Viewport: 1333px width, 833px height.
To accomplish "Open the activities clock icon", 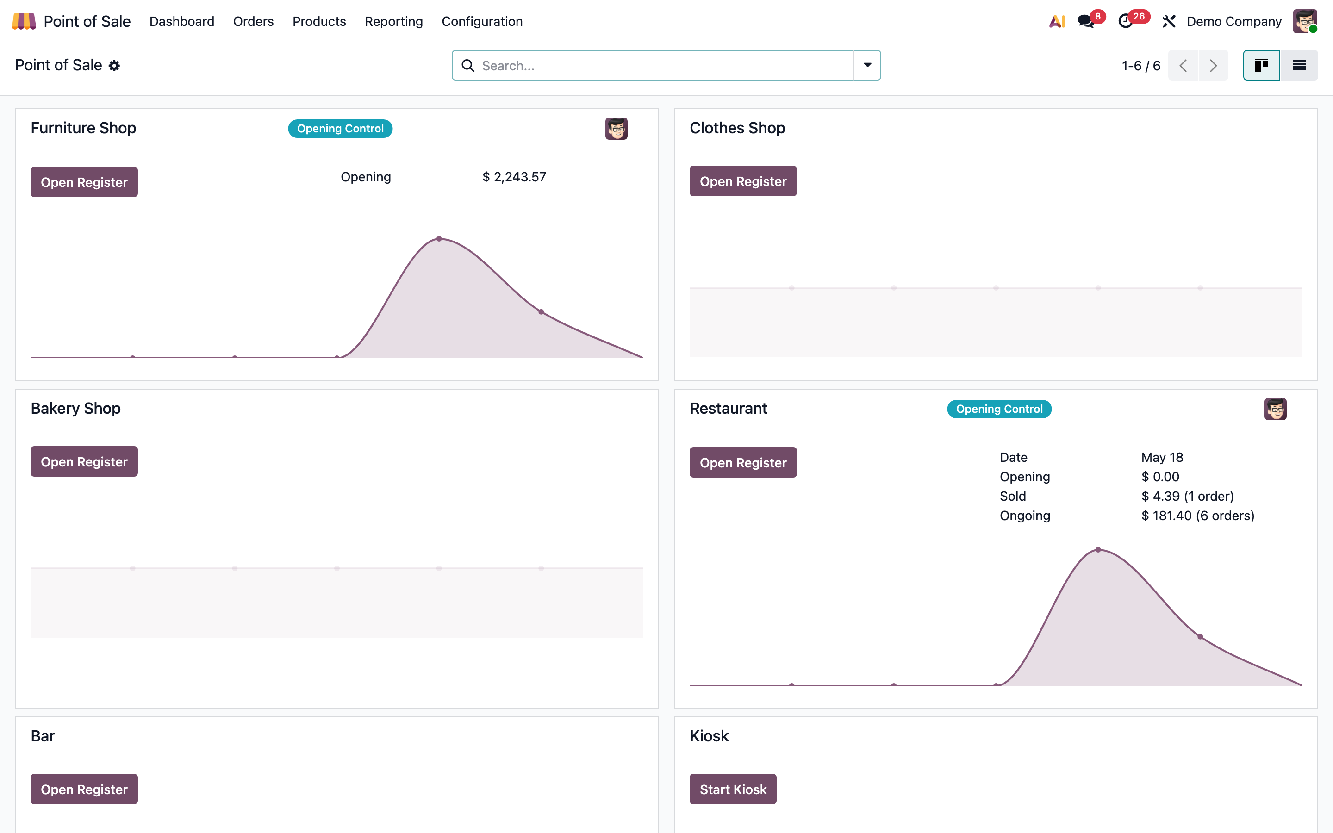I will click(x=1125, y=21).
